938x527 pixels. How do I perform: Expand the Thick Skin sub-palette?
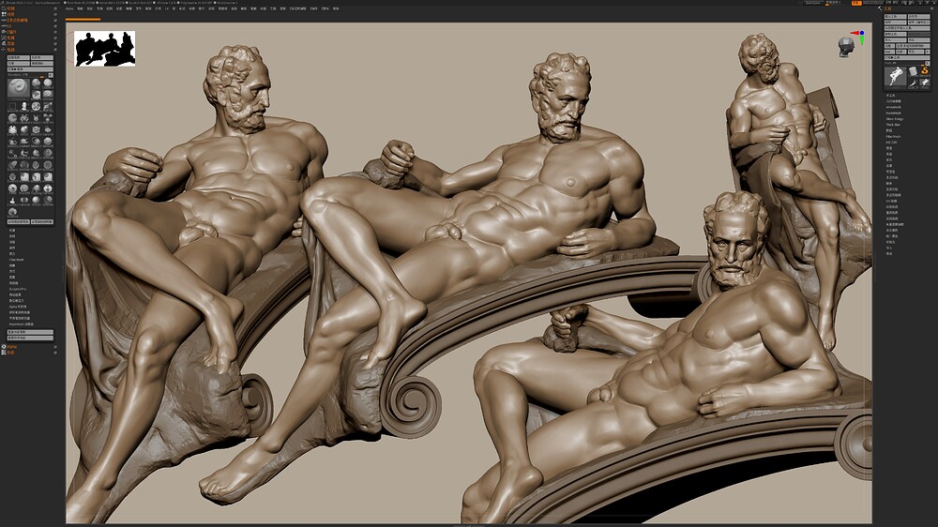click(x=893, y=125)
